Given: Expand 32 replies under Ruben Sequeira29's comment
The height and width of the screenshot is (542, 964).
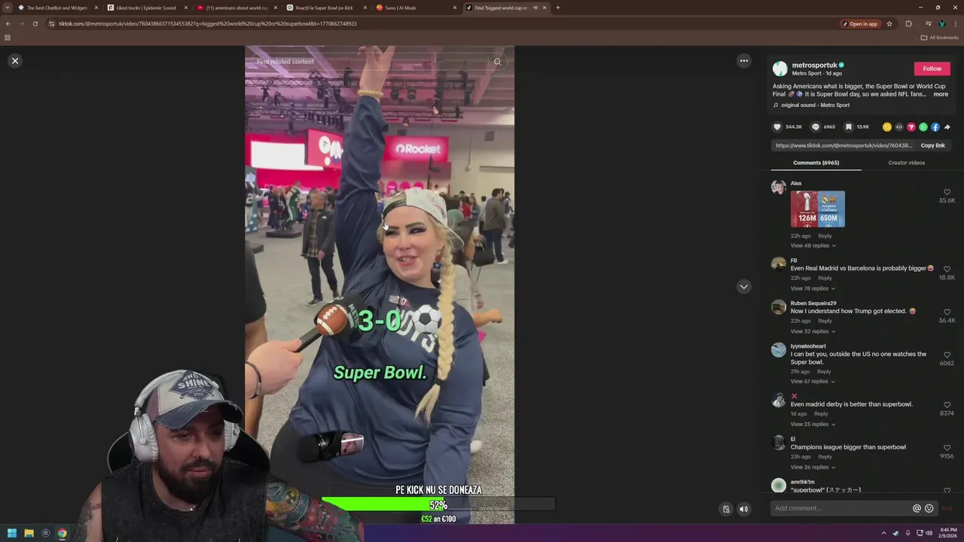Looking at the screenshot, I should (813, 331).
